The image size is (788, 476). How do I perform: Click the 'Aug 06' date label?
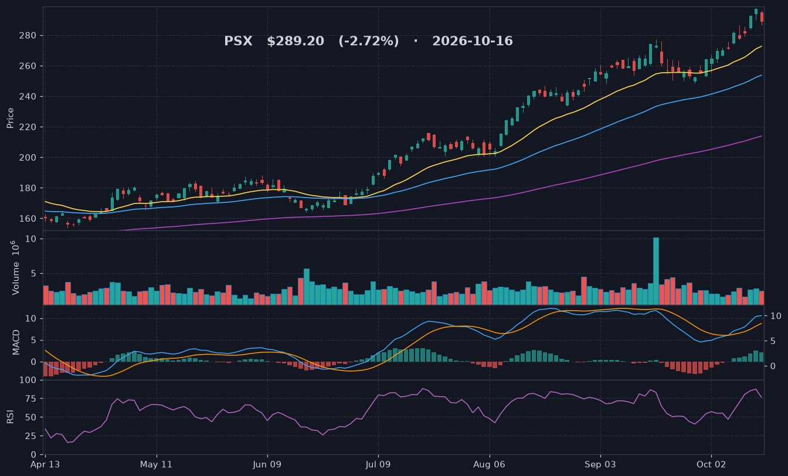pyautogui.click(x=489, y=464)
